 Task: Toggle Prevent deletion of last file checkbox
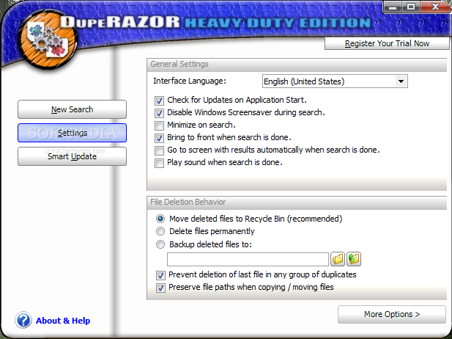(160, 275)
